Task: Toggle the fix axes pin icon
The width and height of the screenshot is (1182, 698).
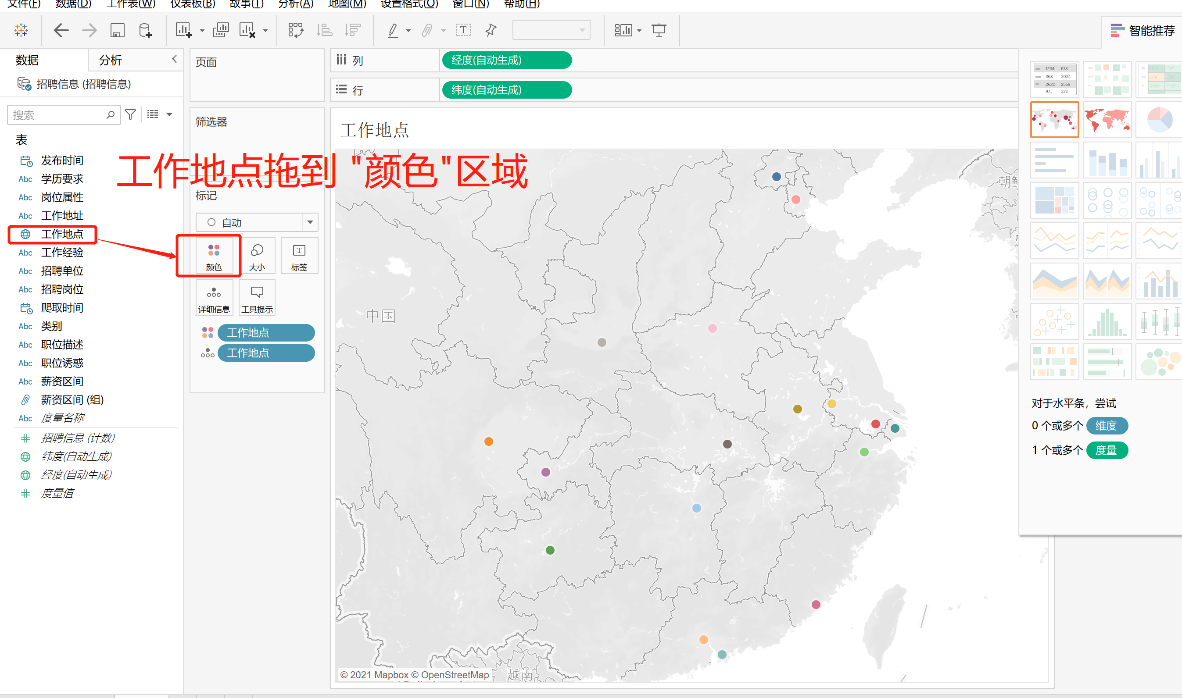Action: pos(491,31)
